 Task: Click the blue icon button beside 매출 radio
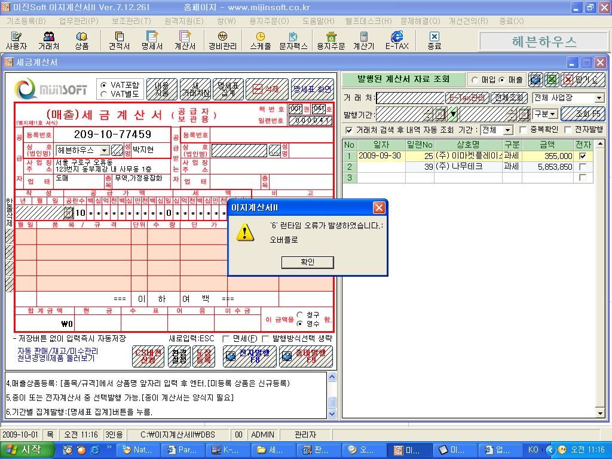click(x=535, y=79)
